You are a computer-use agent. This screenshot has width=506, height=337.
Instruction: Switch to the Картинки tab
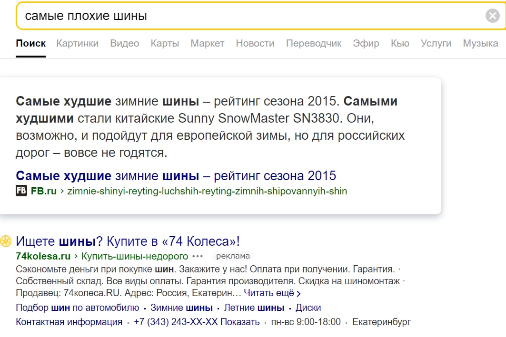tap(78, 43)
